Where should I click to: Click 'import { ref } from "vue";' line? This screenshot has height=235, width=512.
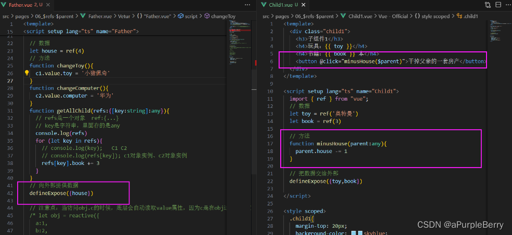click(329, 99)
